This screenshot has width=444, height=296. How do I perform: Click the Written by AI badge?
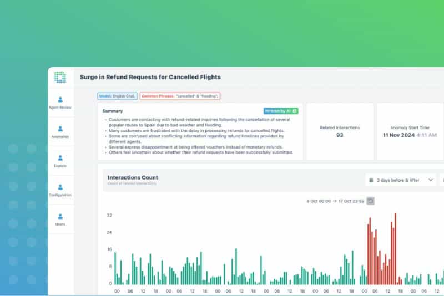point(281,111)
